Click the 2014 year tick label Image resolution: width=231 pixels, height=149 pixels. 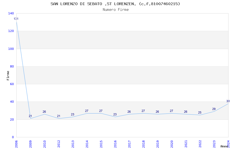click(x=87, y=144)
